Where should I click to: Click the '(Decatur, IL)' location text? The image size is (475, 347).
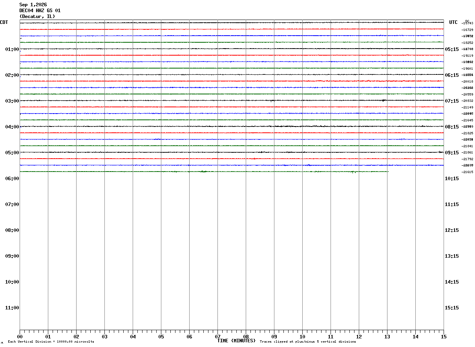pyautogui.click(x=37, y=16)
